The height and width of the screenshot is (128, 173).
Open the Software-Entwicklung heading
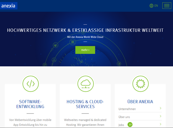(x=30, y=104)
